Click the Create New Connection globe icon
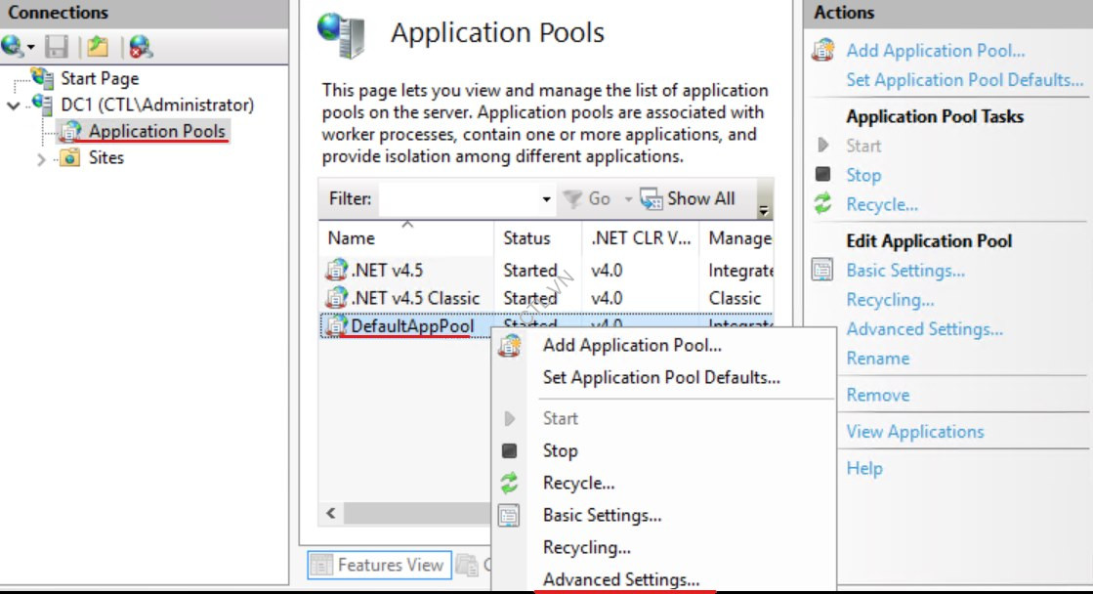The image size is (1093, 594). [x=14, y=46]
